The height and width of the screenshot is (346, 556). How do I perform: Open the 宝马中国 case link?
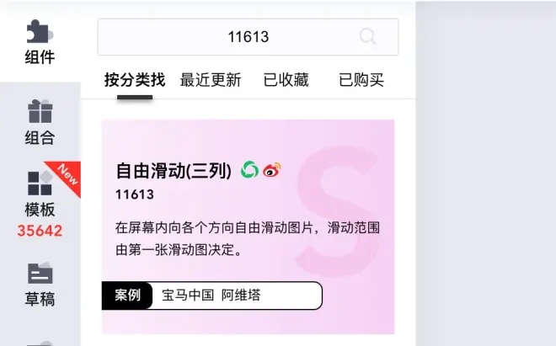pyautogui.click(x=188, y=295)
